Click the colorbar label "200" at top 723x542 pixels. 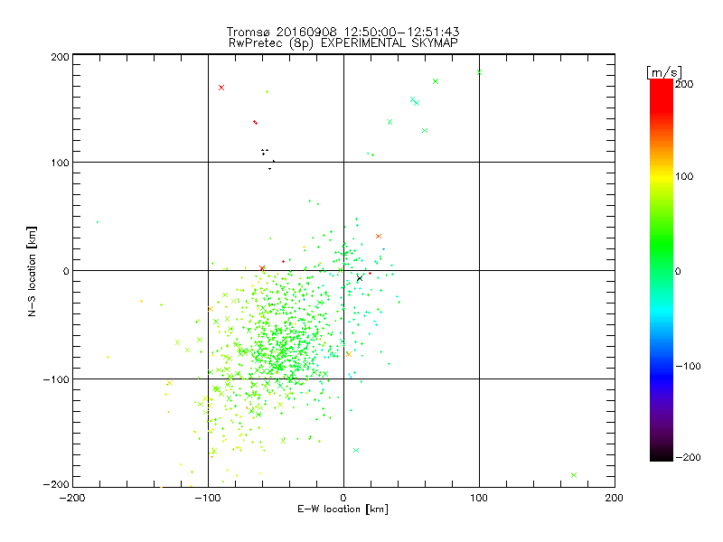[684, 84]
